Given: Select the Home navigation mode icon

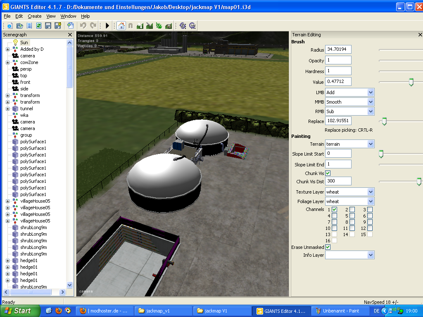Looking at the screenshot, I should coord(121,26).
